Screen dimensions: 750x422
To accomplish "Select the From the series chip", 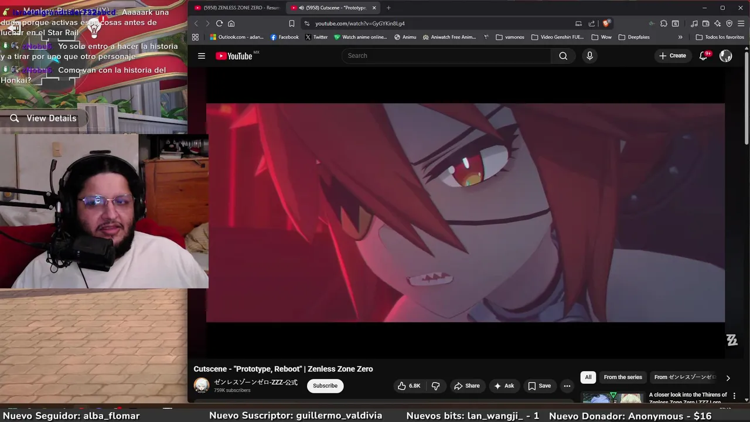I will click(623, 377).
